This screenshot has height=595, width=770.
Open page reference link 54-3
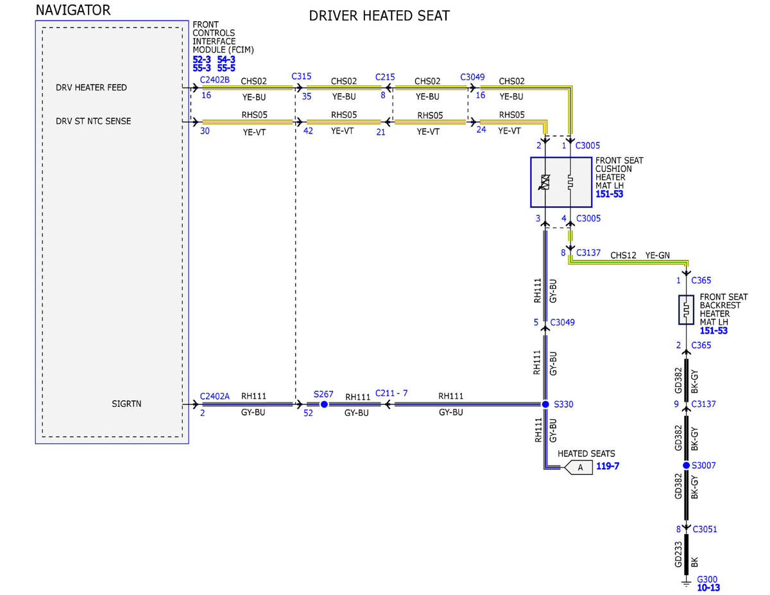(x=227, y=59)
